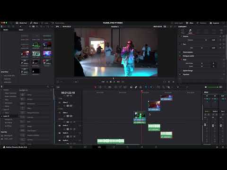Expand Video Transitions in Toolbox tree
The width and height of the screenshot is (227, 170).
click(10, 93)
